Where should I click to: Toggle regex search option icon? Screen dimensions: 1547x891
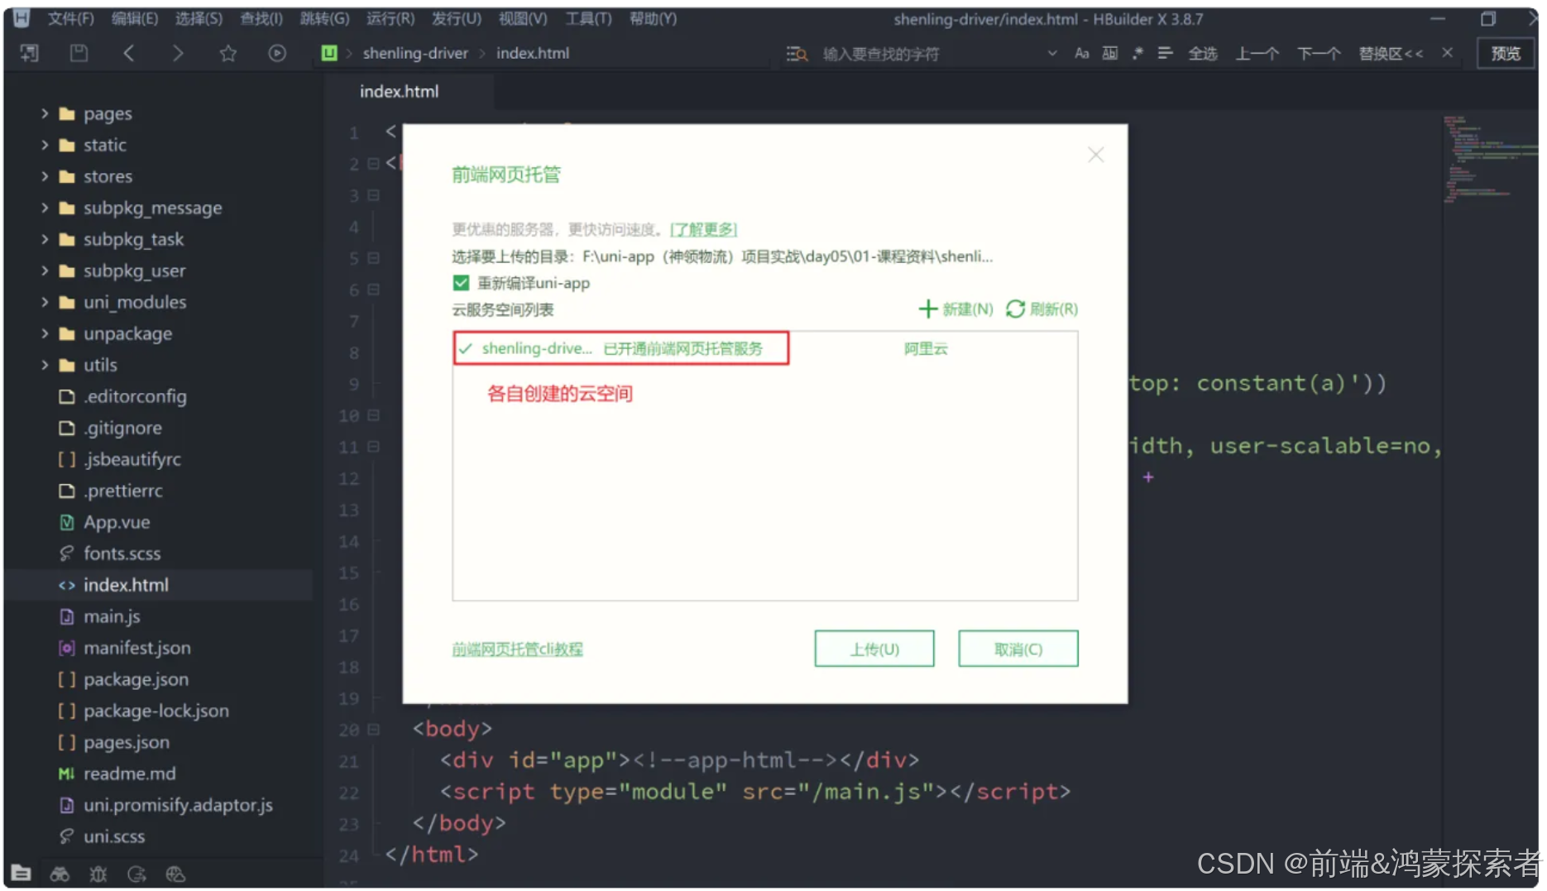(x=1137, y=54)
